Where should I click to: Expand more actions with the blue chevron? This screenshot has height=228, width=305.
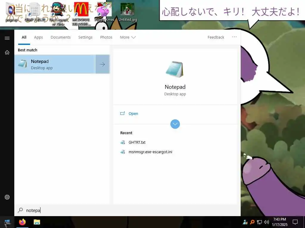(175, 124)
